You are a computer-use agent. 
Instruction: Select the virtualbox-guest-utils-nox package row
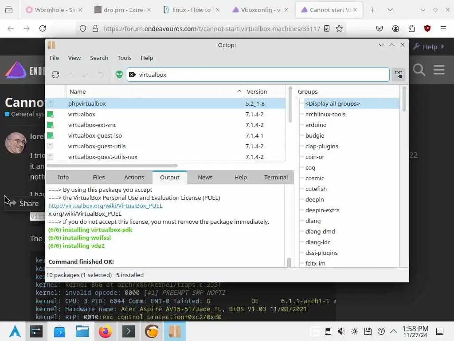point(166,157)
